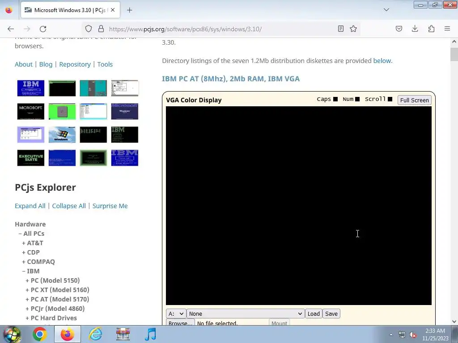Open the Firefox hamburger menu
This screenshot has width=458, height=343.
tap(447, 29)
